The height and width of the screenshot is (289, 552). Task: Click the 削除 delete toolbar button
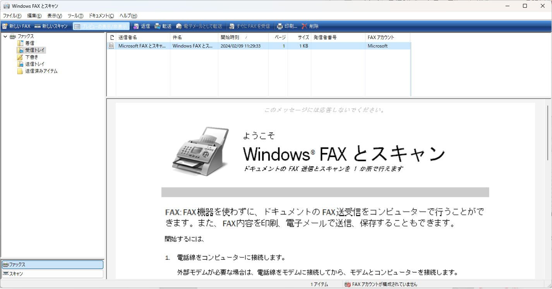[310, 26]
